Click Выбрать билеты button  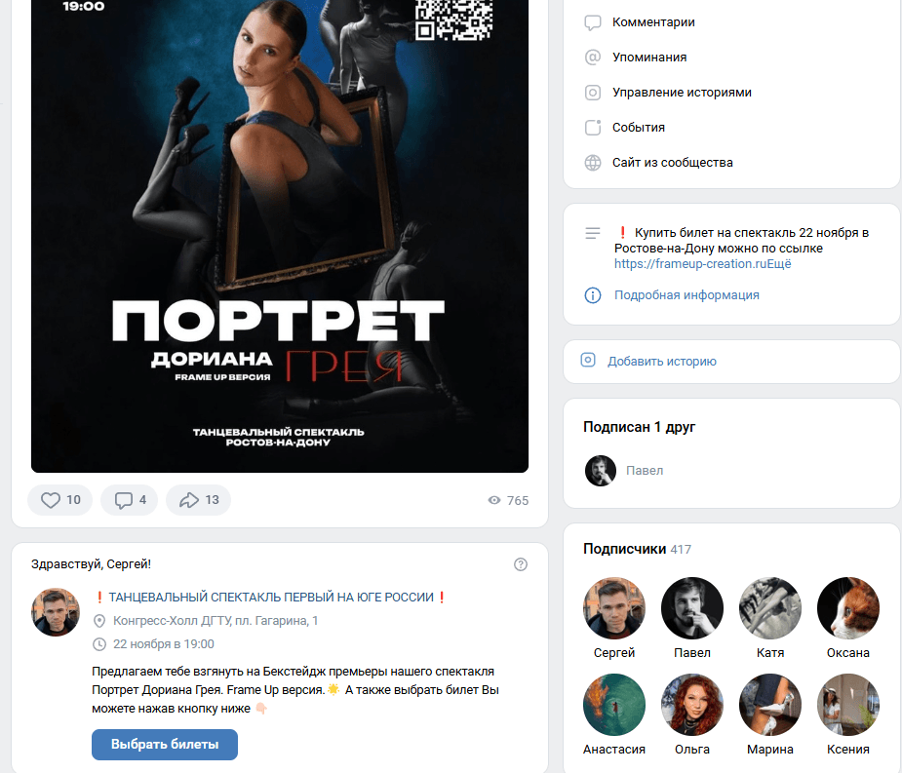(x=165, y=744)
